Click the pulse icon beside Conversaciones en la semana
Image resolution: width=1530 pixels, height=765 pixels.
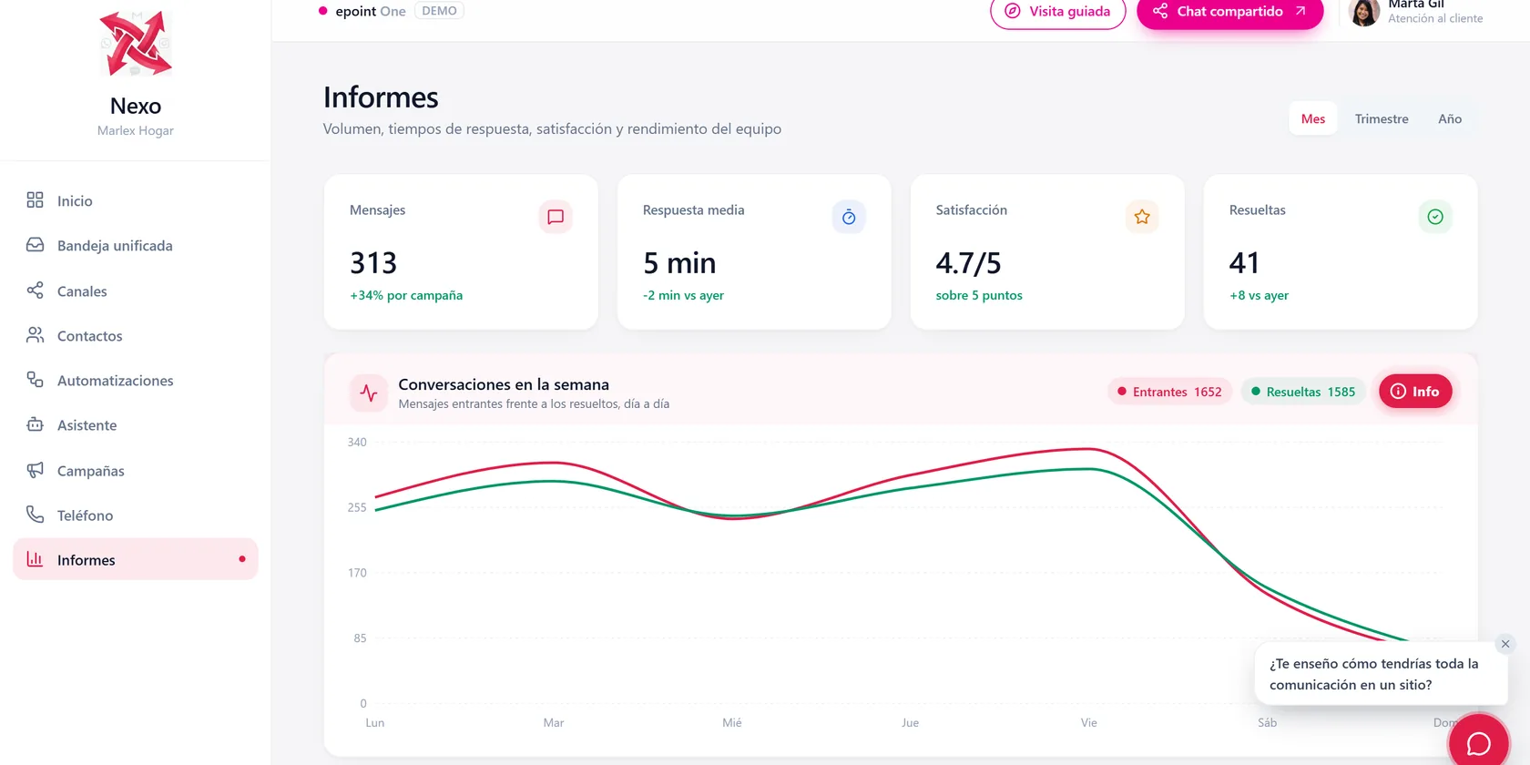click(369, 393)
